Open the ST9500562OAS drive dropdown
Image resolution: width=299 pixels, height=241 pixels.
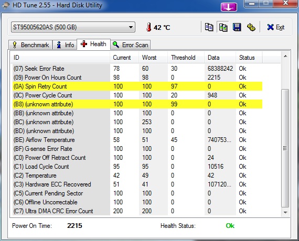(x=73, y=27)
